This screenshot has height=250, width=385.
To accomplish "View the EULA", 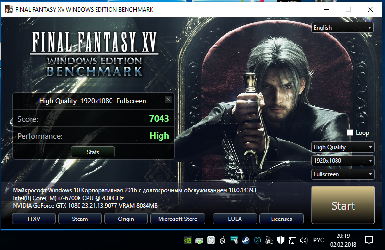I will click(x=235, y=219).
